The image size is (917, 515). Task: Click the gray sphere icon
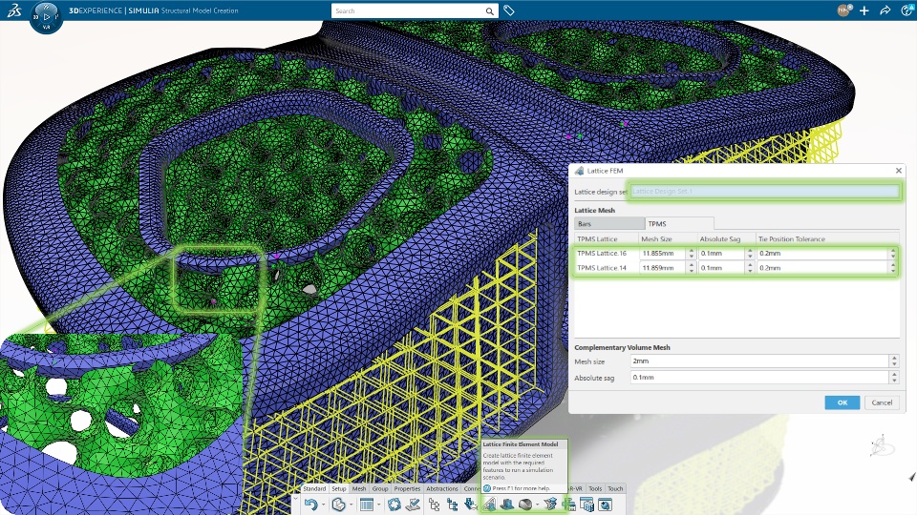[x=525, y=505]
